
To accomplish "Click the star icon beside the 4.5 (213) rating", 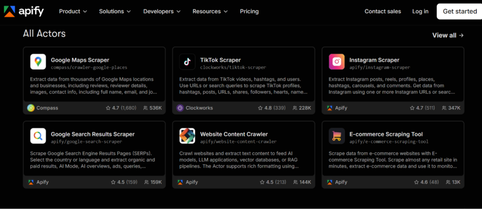I will pyautogui.click(x=262, y=182).
